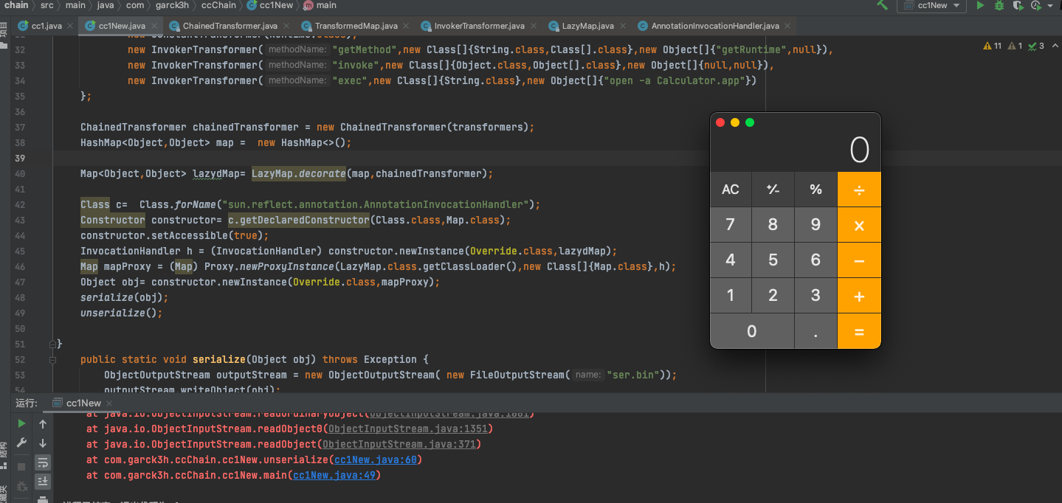Open run configuration wrench settings
The image size is (1062, 503).
[x=21, y=443]
